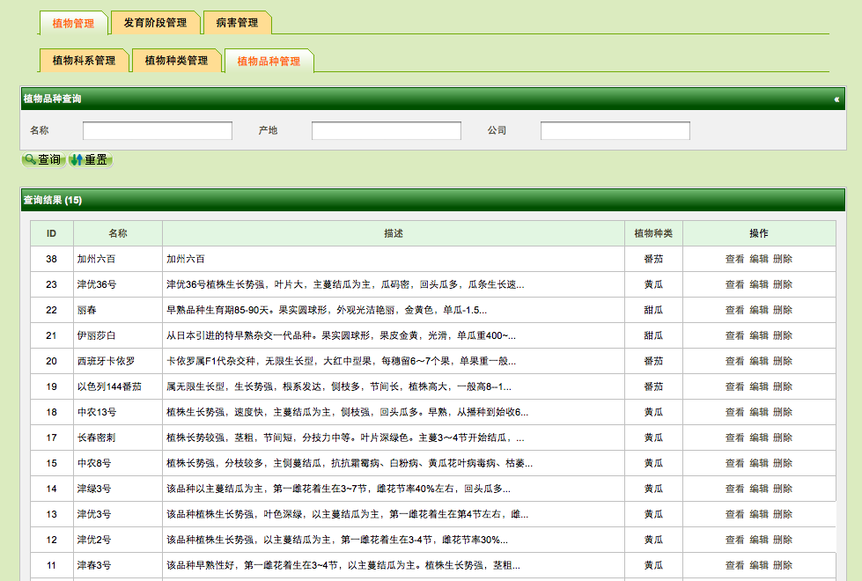Collapse the 植物品种查询 panel with the « icon
The height and width of the screenshot is (581, 862).
coord(837,98)
